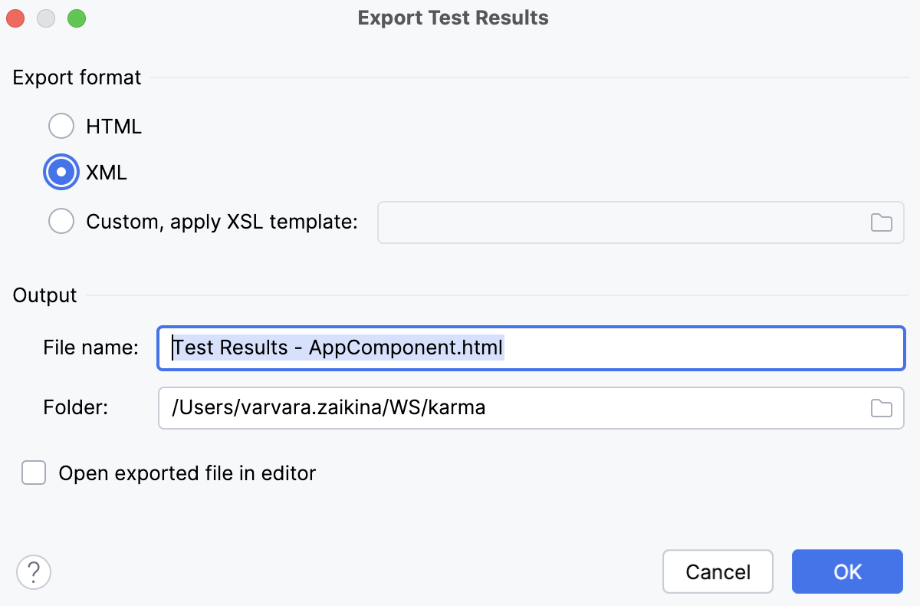The image size is (920, 606).
Task: Click the HTML format label
Action: click(113, 126)
